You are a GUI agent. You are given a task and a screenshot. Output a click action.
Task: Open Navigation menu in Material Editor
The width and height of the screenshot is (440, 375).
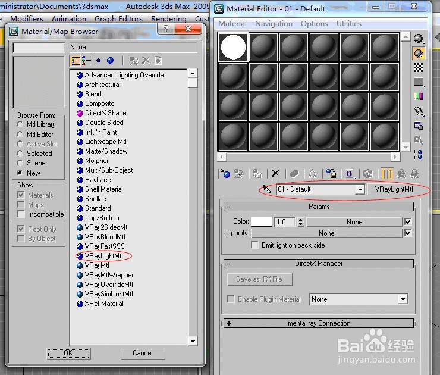[274, 24]
